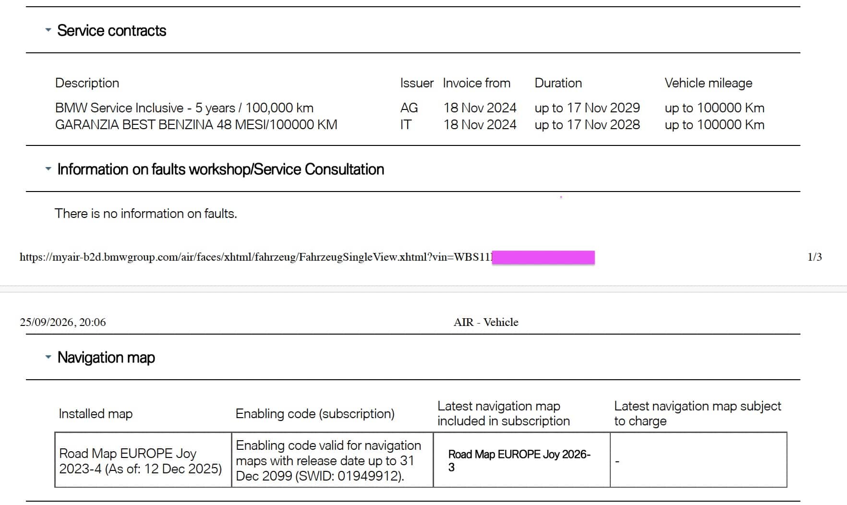This screenshot has height=505, width=847.
Task: Click the enabling code cell with SWID 01949912
Action: point(332,460)
